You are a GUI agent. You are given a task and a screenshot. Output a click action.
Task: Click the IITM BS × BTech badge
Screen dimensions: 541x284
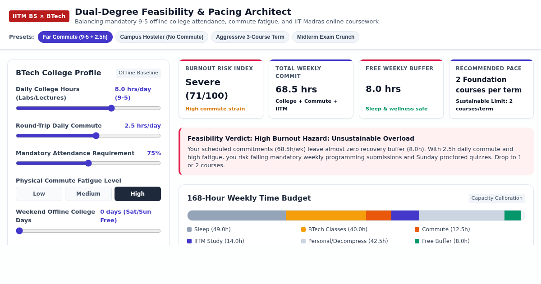coord(39,16)
